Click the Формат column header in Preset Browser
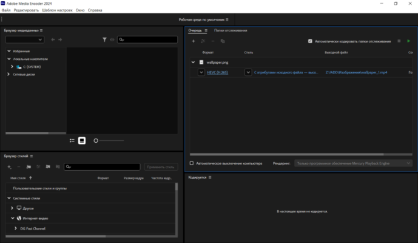This screenshot has width=418, height=243. coord(103,178)
